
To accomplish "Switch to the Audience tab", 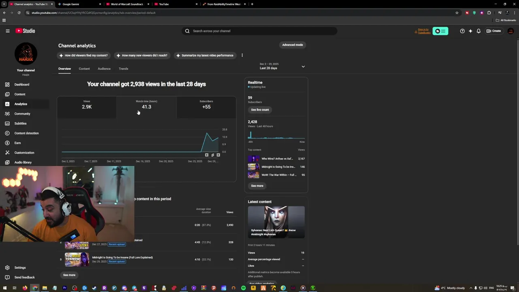I will tap(104, 69).
